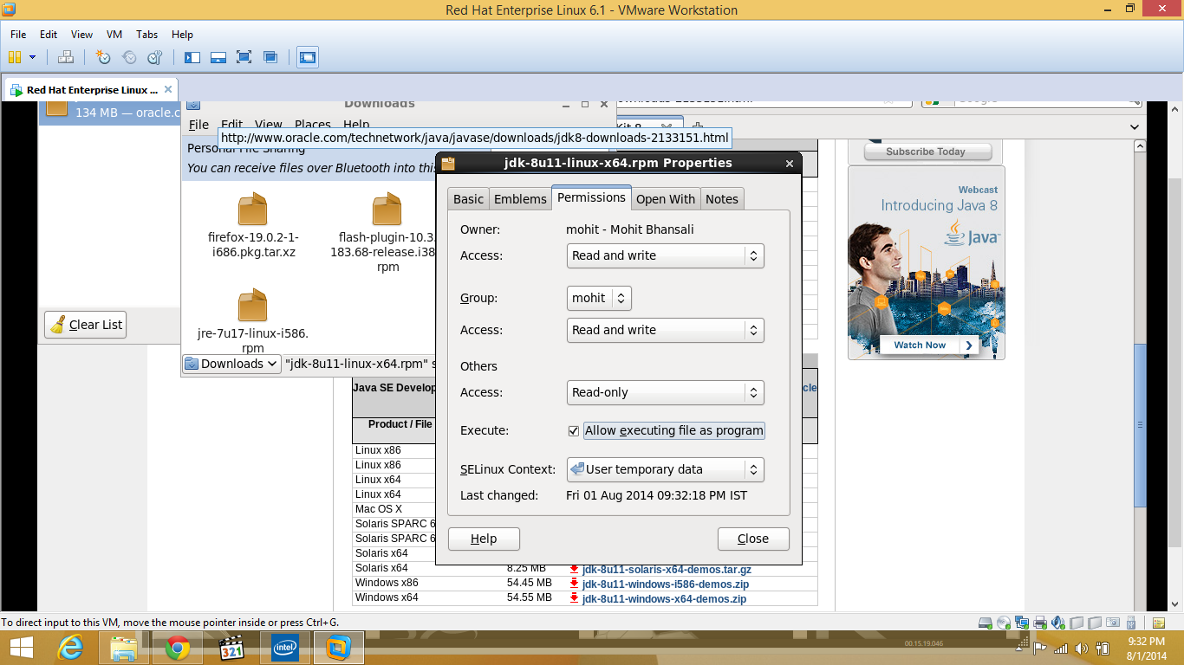Open Google Chrome from the taskbar
This screenshot has width=1184, height=665.
(x=178, y=648)
